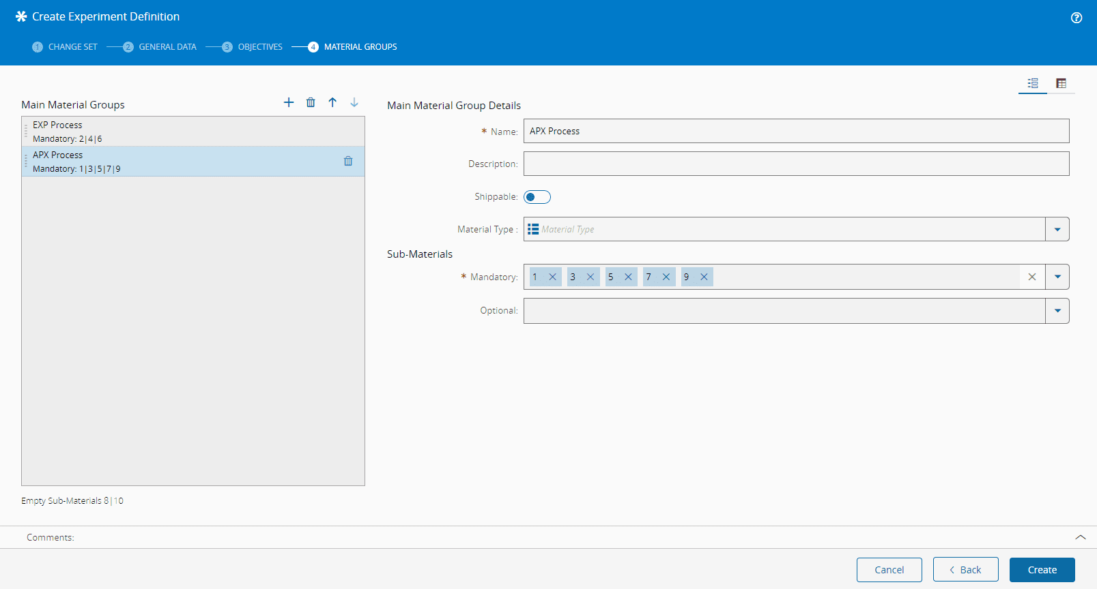Open the Material Type dropdown
The width and height of the screenshot is (1097, 589).
point(1057,230)
